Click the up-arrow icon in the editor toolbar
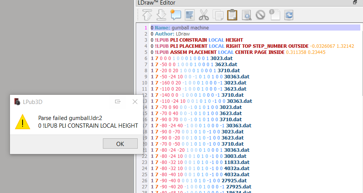 [147, 15]
